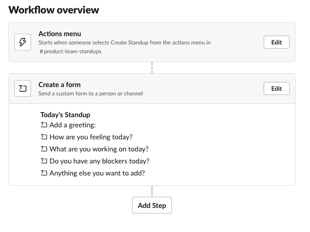Click the "Today's Standup" form heading

click(x=65, y=115)
